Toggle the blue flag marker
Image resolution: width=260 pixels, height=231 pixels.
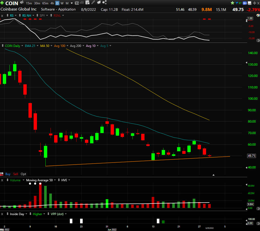tap(237, 3)
